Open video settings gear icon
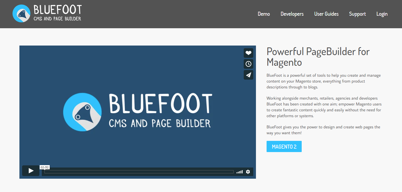The image size is (402, 192). pos(248,172)
